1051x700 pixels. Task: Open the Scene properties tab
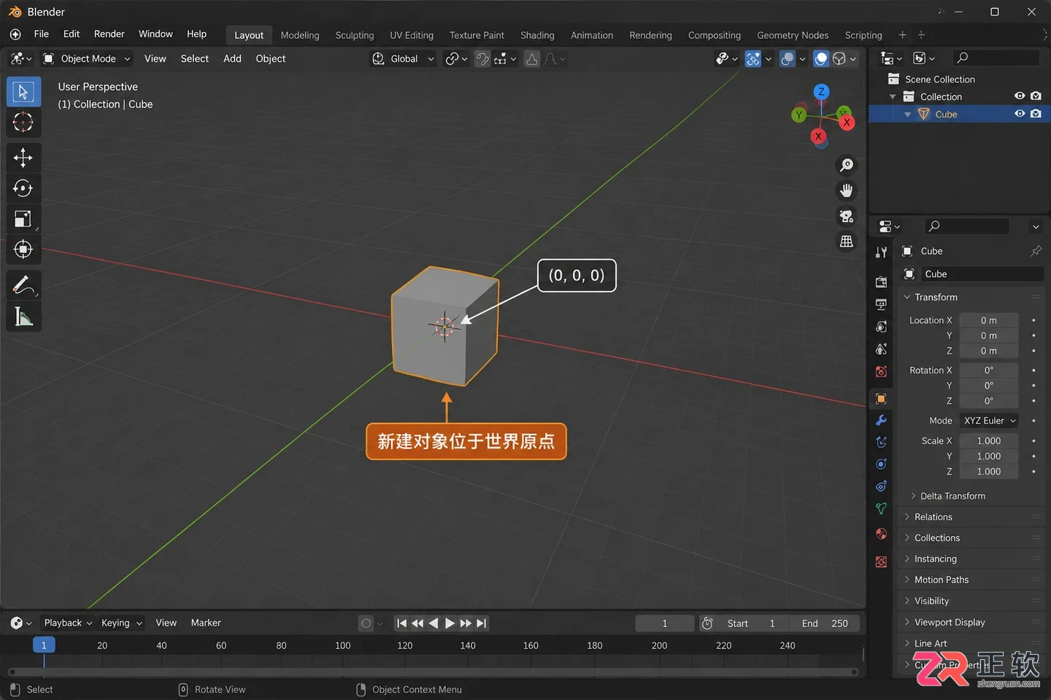[882, 349]
